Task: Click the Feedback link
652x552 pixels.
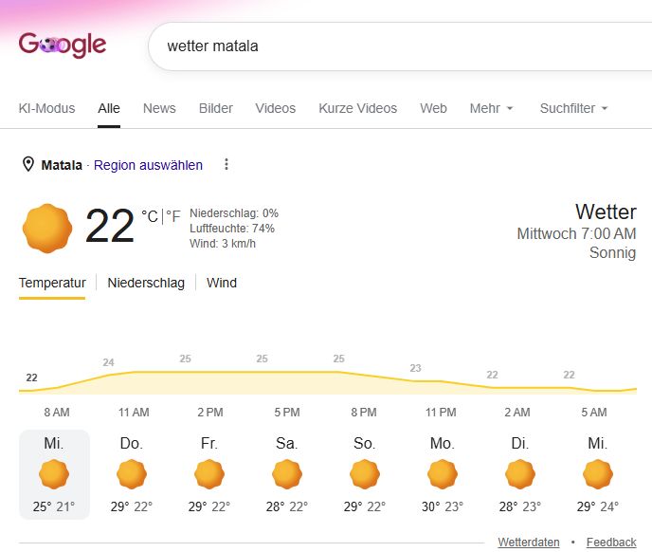Action: point(611,542)
